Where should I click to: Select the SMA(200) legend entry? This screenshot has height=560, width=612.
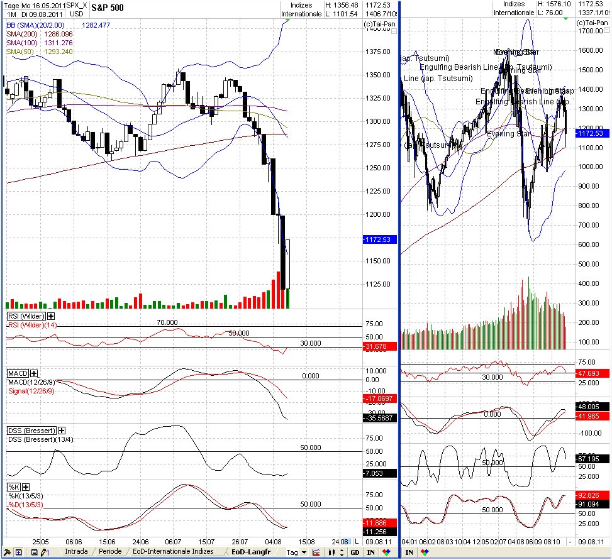coord(22,34)
